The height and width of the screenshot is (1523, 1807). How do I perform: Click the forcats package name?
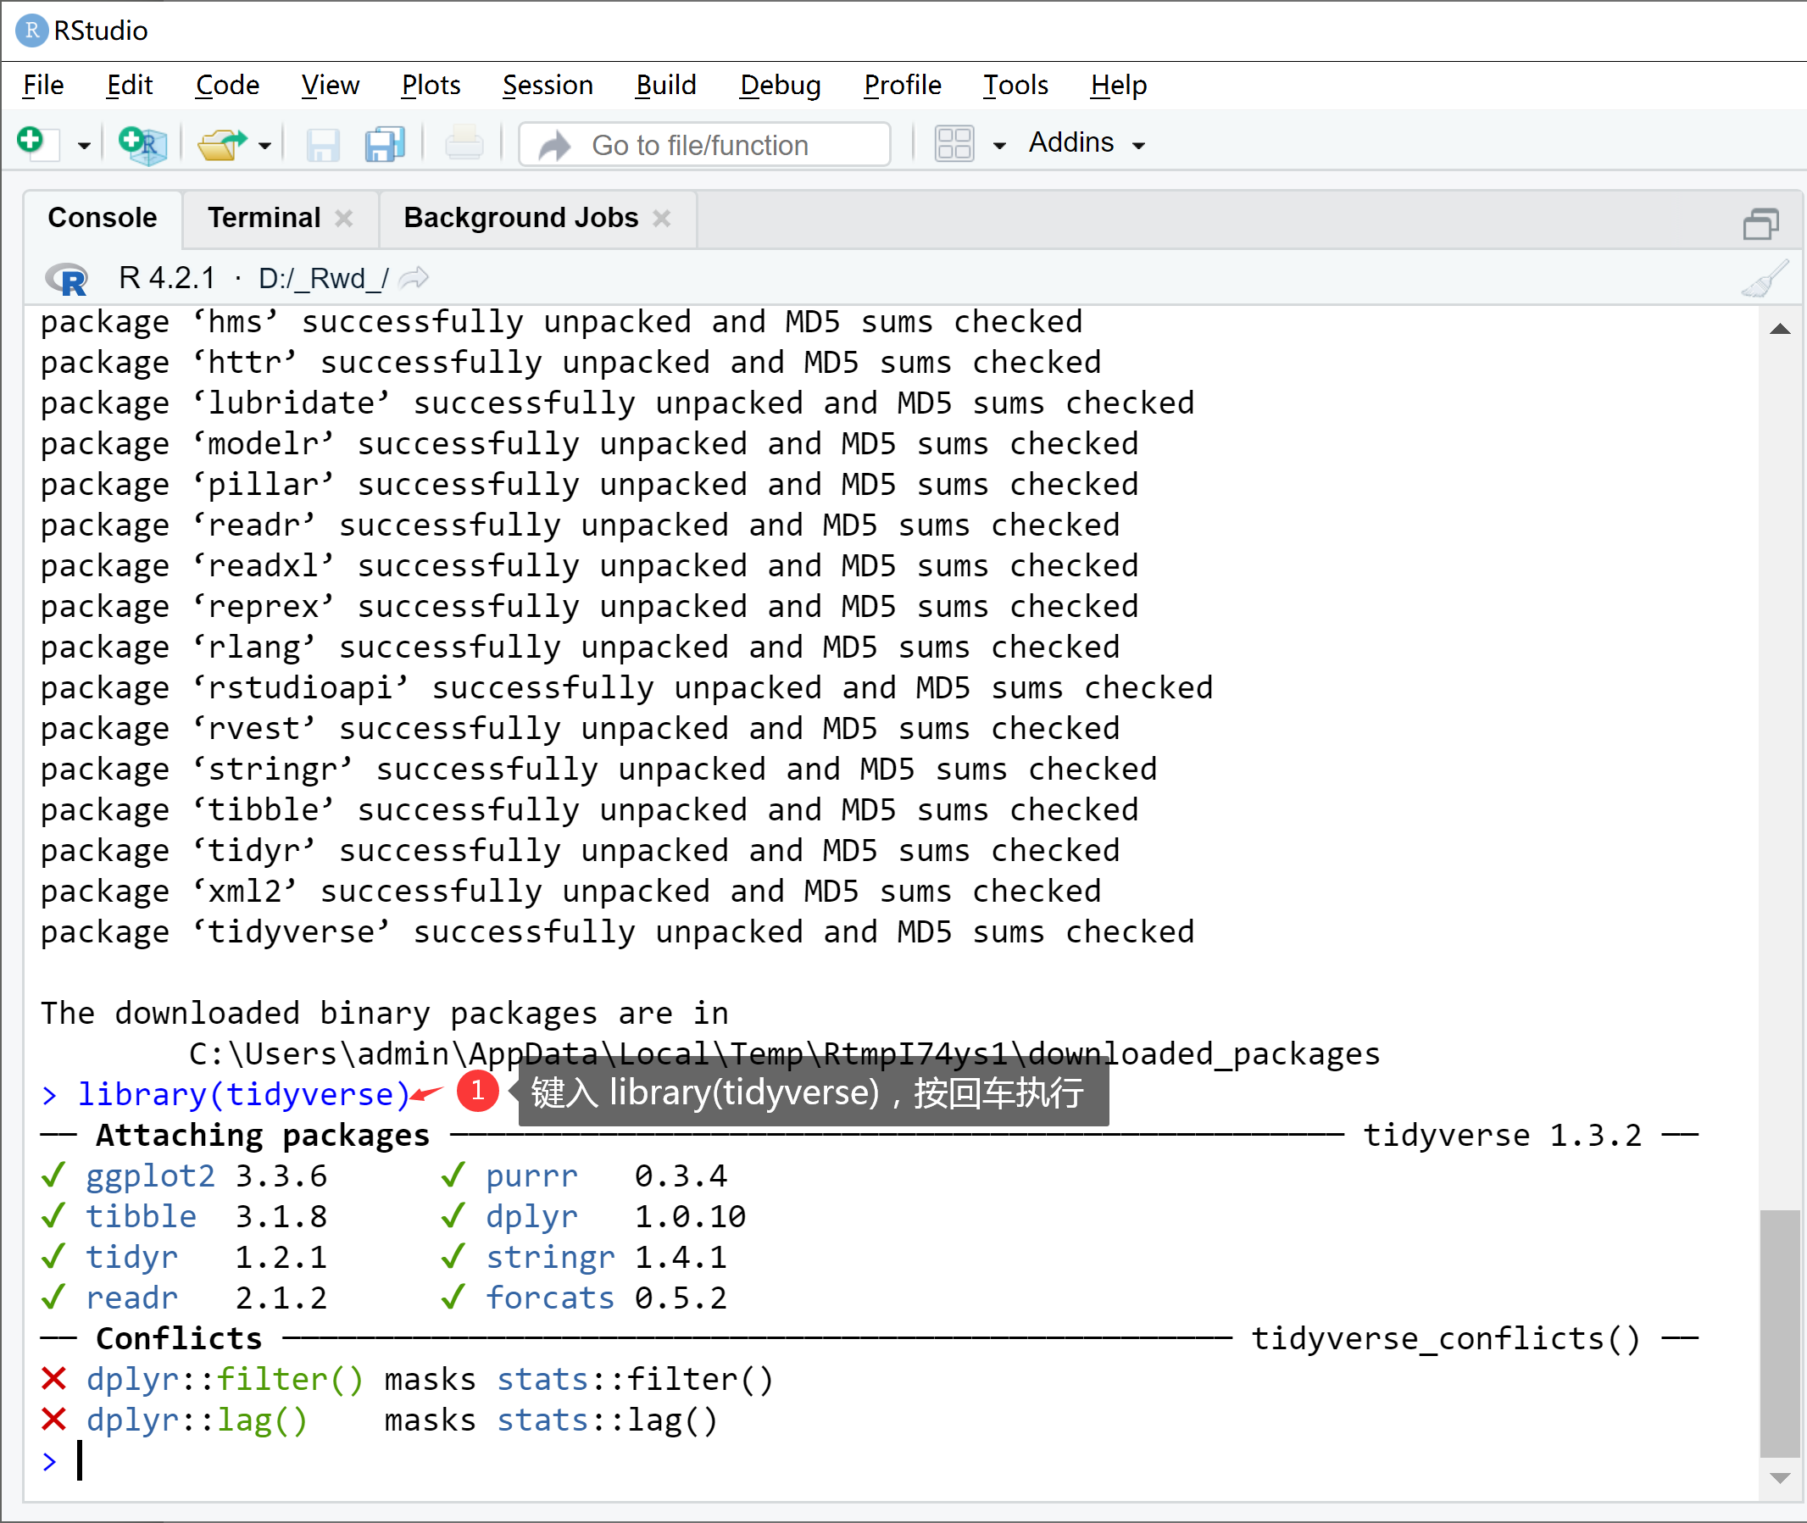pos(550,1298)
